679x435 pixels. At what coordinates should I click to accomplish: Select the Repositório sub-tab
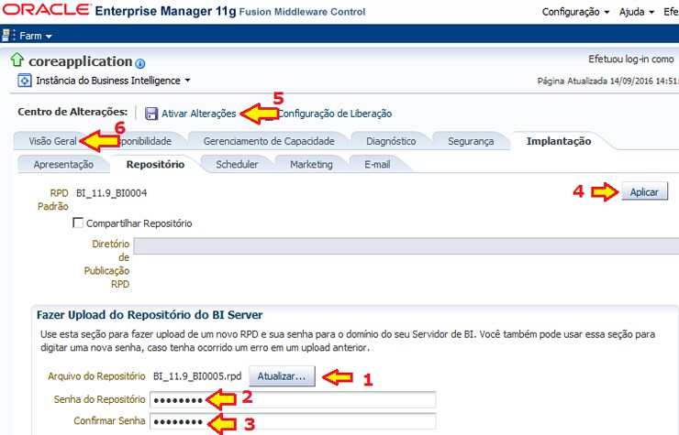click(155, 164)
